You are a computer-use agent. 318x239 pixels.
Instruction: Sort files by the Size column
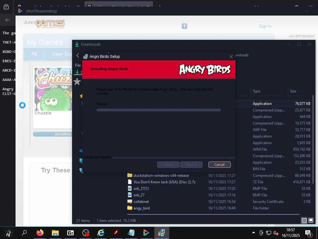tap(293, 91)
